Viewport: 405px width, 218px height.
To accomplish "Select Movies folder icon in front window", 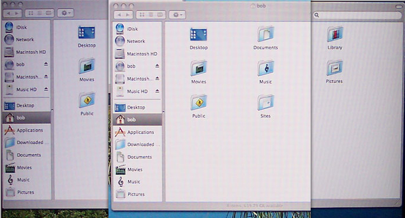I will (x=198, y=68).
